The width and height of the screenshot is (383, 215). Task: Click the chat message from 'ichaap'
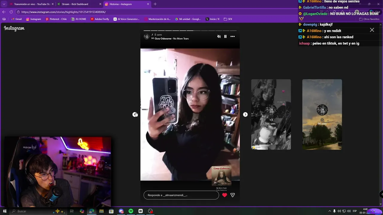(329, 43)
